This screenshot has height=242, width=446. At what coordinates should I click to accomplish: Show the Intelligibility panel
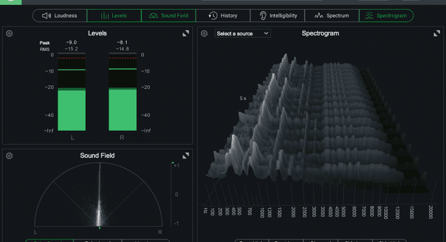[x=277, y=15]
